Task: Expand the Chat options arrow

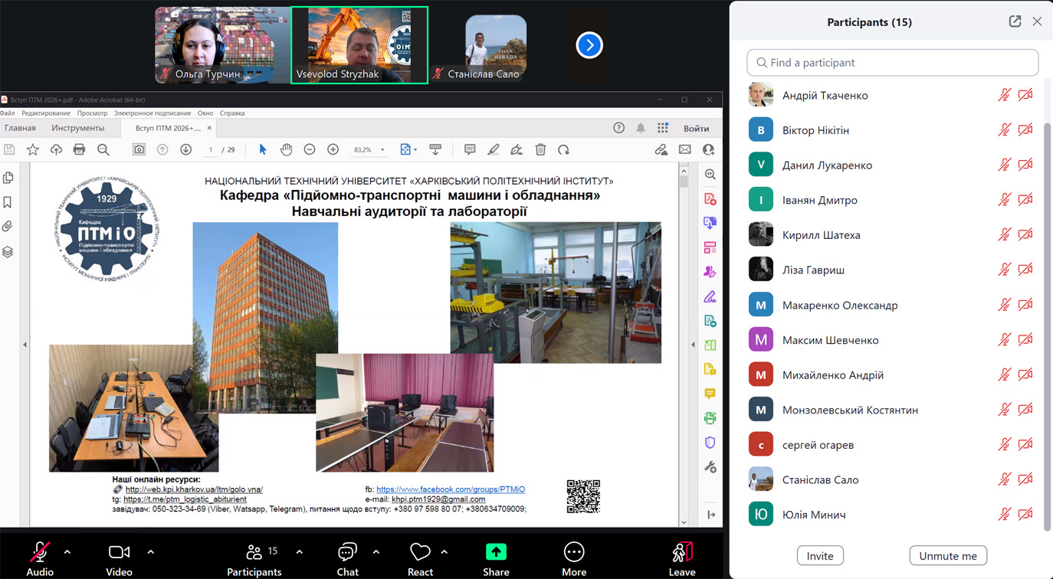Action: click(x=376, y=551)
